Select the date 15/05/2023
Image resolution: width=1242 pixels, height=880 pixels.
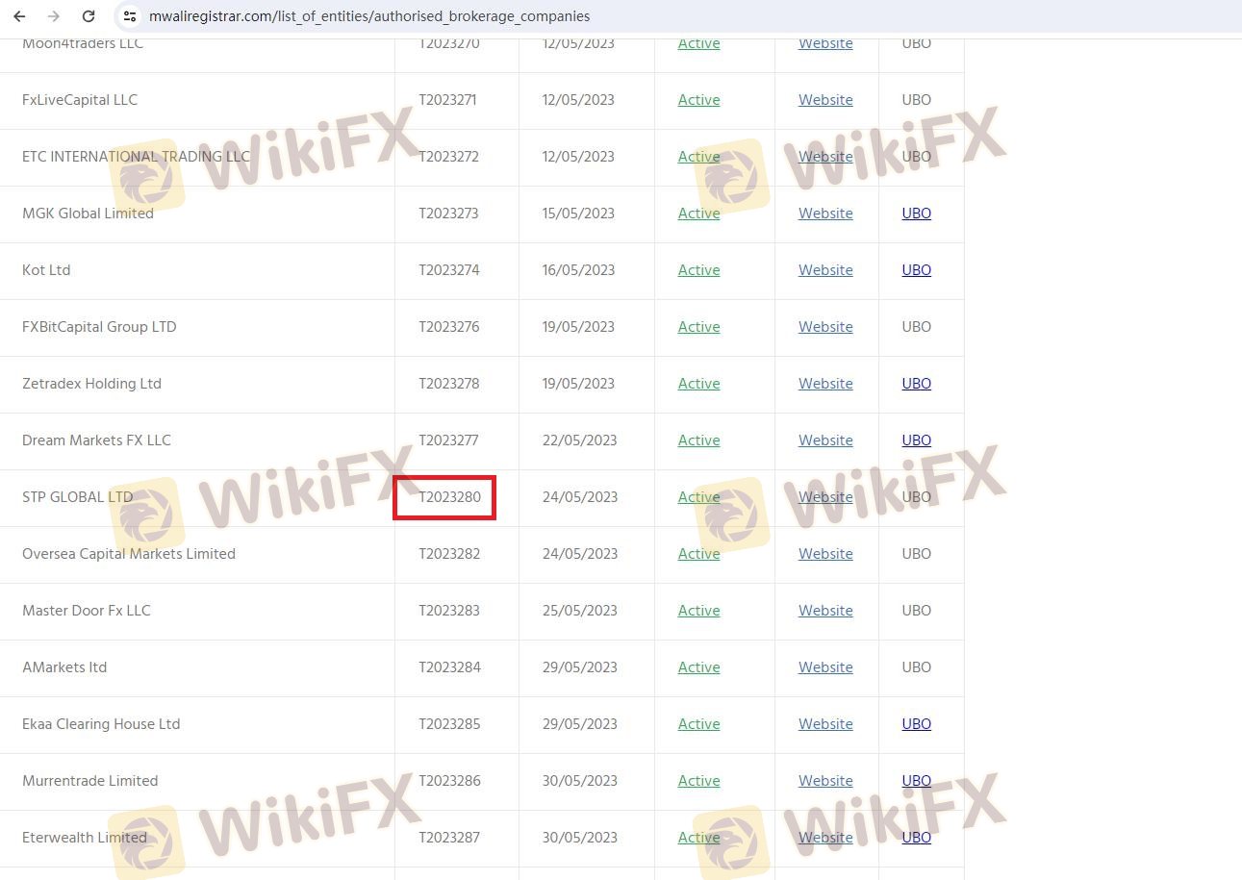point(578,214)
